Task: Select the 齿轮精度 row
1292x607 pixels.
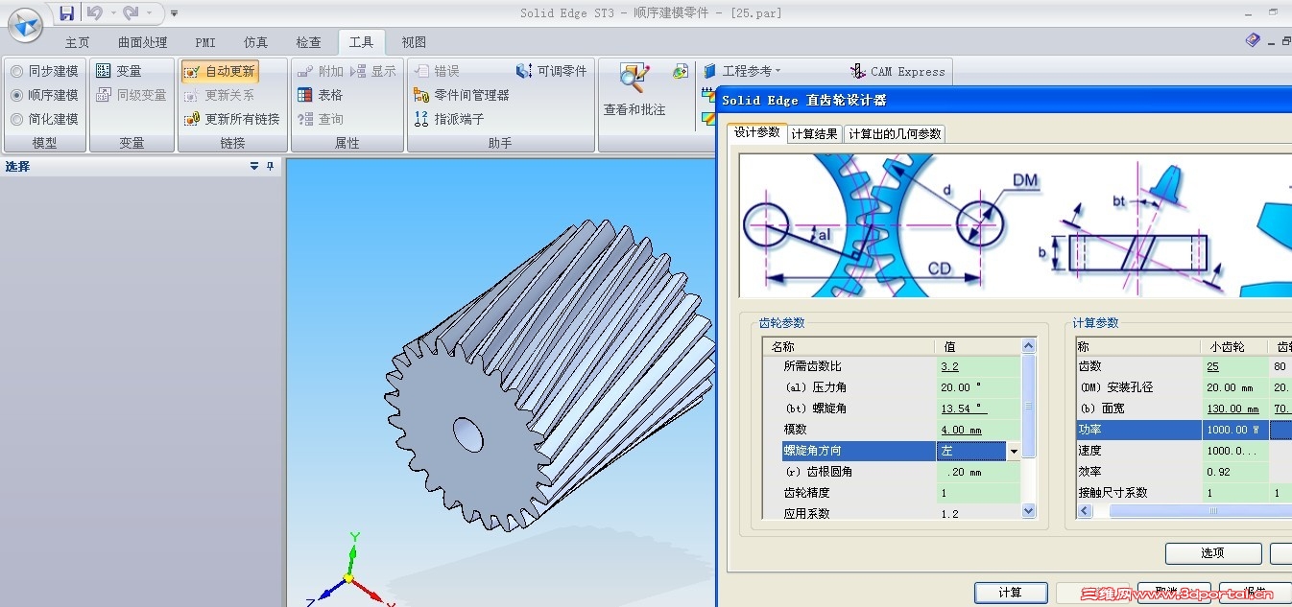Action: (892, 493)
